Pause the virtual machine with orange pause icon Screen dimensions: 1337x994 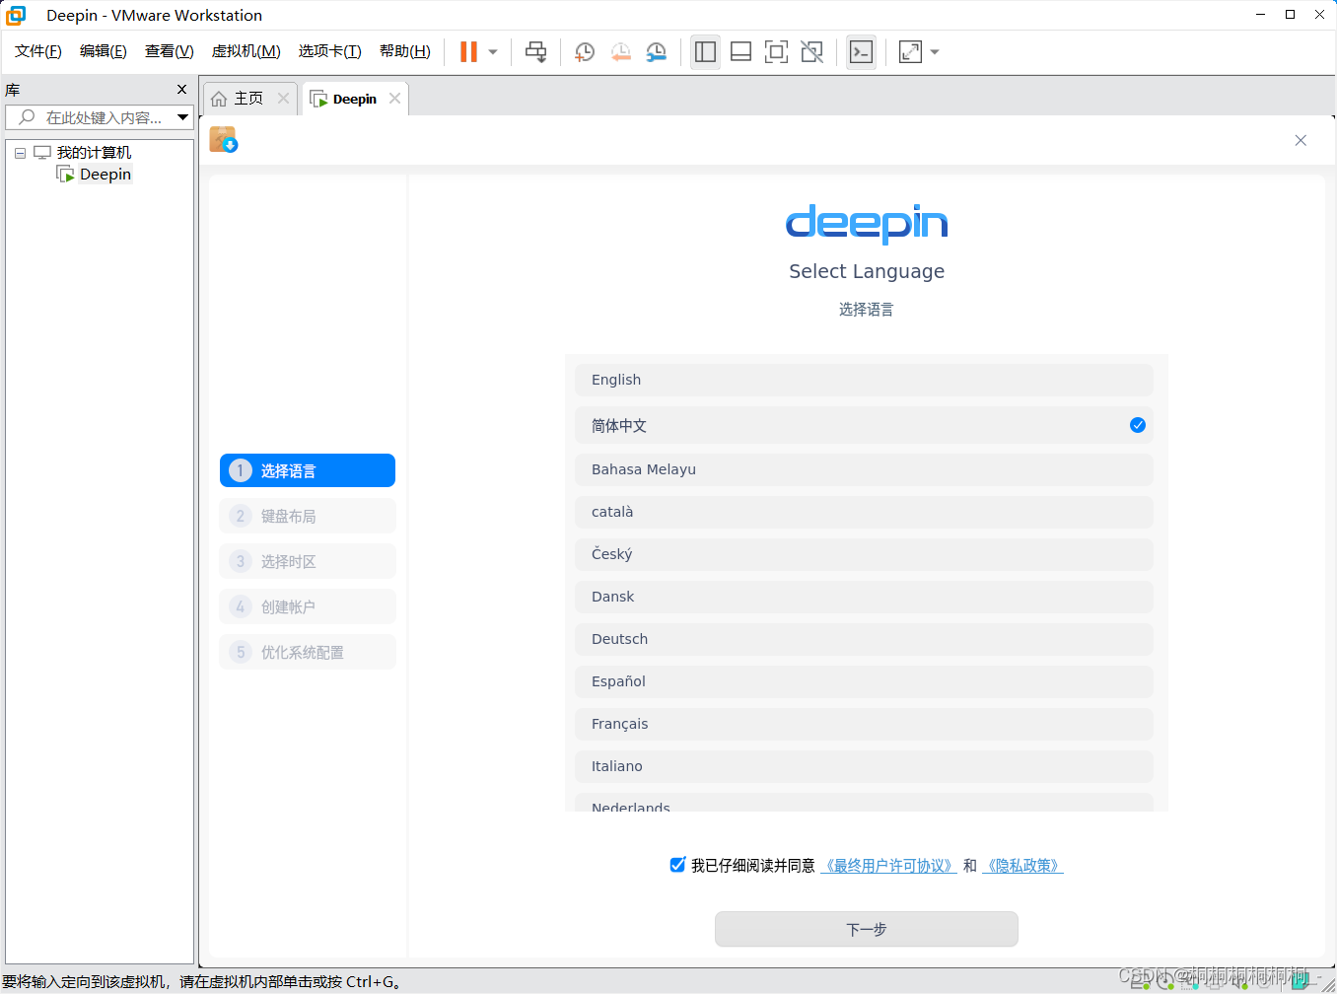click(468, 52)
